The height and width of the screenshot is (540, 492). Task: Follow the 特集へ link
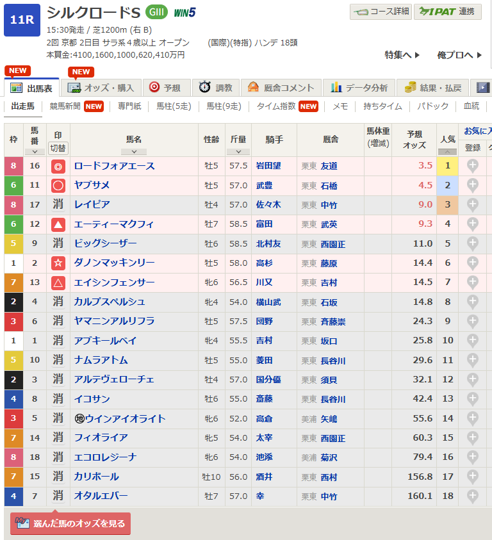(402, 54)
